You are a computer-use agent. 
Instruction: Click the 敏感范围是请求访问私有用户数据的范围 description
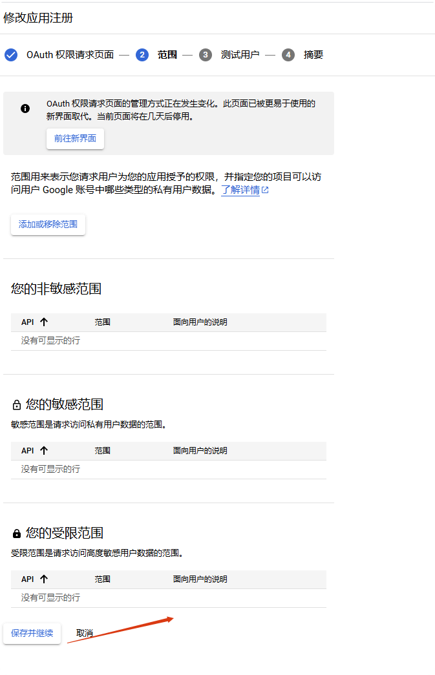(89, 424)
